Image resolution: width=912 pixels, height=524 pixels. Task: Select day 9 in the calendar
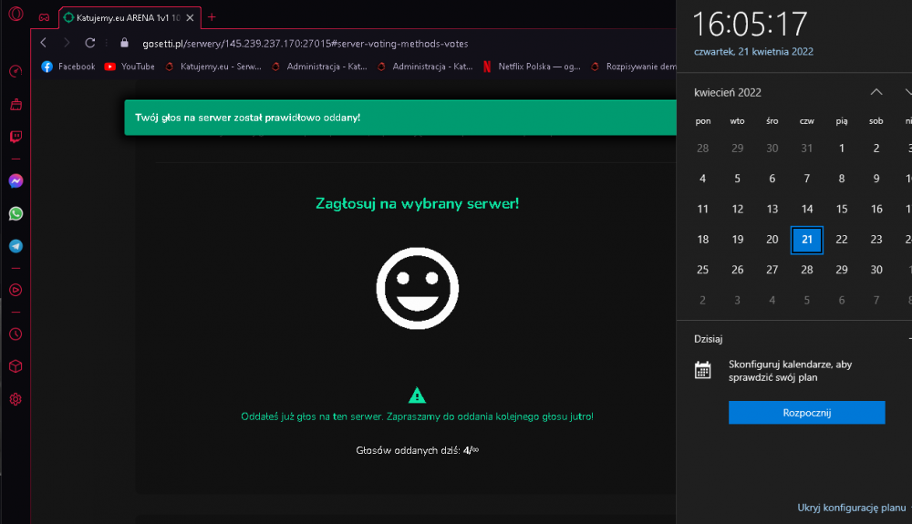point(876,179)
